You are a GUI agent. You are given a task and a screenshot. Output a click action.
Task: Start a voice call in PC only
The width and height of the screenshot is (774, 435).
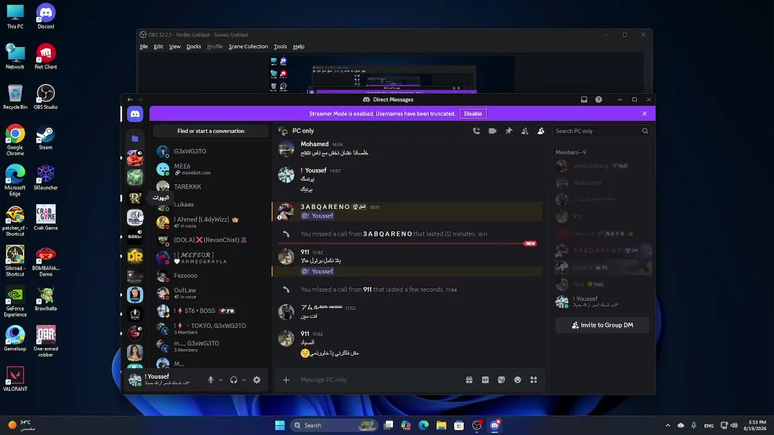click(x=476, y=131)
